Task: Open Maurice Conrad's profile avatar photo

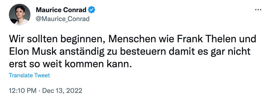Action: 20,14
